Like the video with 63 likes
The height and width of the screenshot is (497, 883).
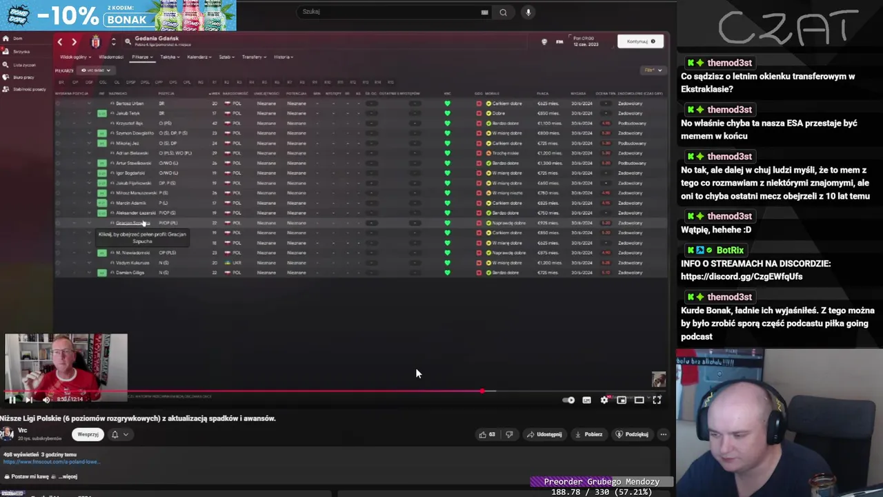coord(487,434)
